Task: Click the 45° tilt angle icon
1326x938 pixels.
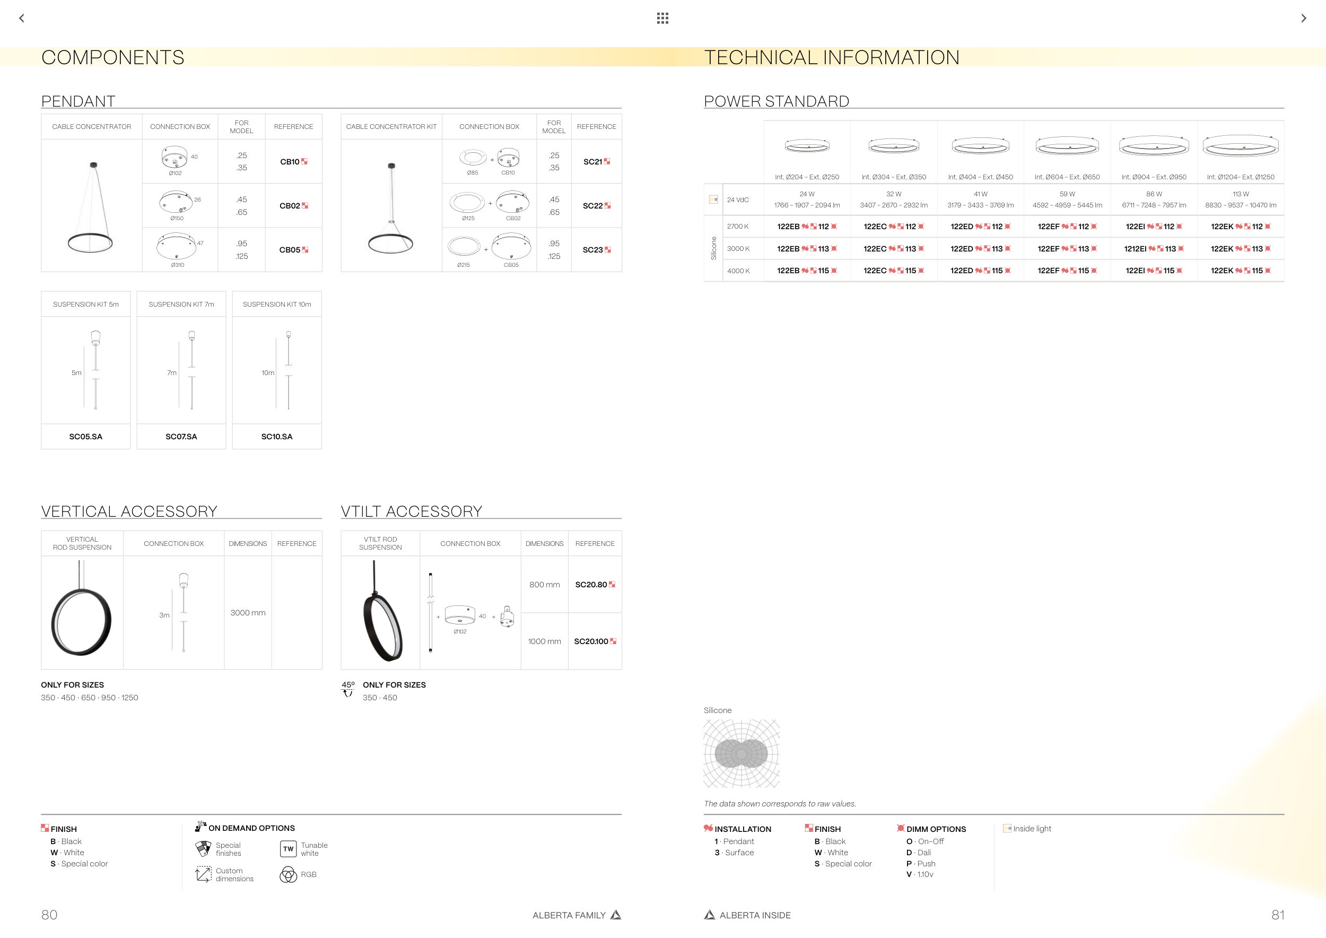Action: (x=347, y=689)
